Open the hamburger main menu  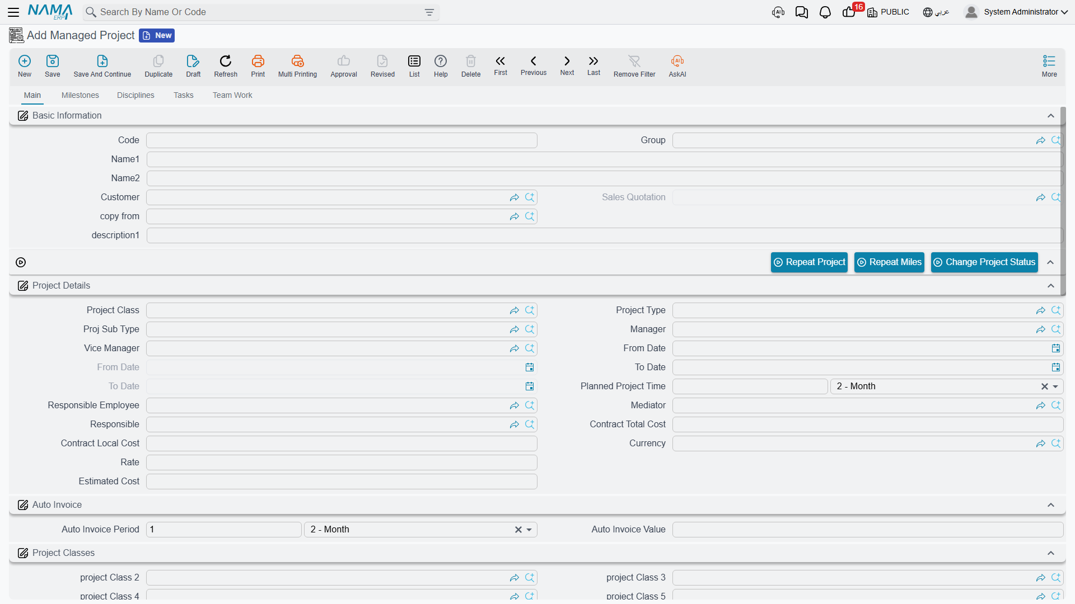pyautogui.click(x=13, y=12)
